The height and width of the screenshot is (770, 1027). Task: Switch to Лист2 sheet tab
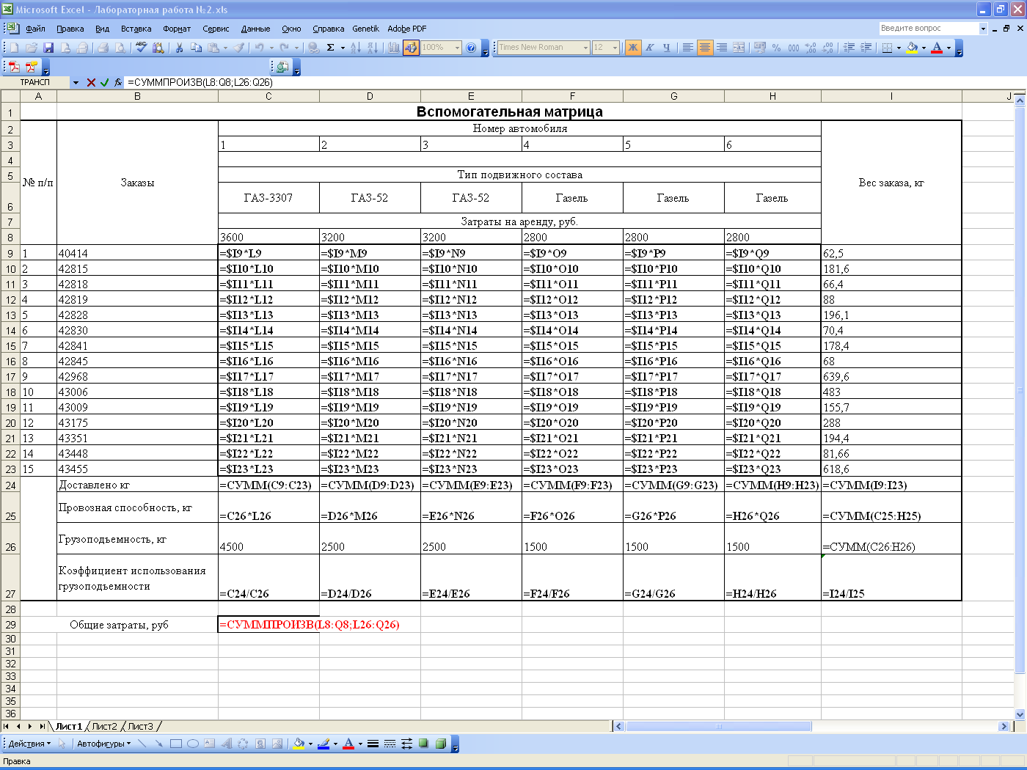[104, 726]
